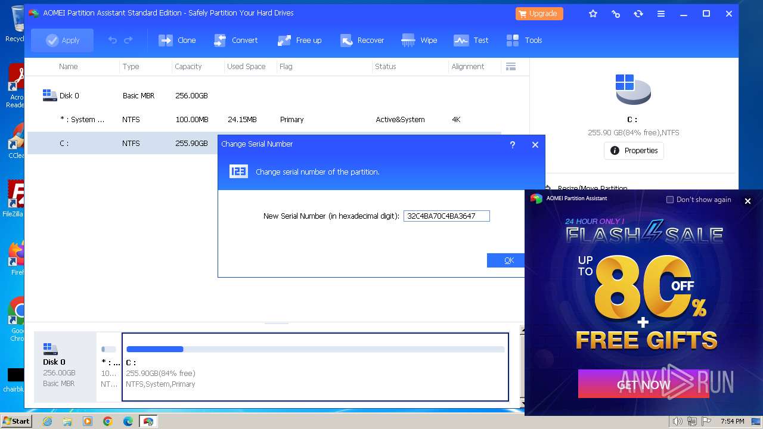The image size is (763, 429).
Task: Open the Tools menu
Action: [525, 40]
